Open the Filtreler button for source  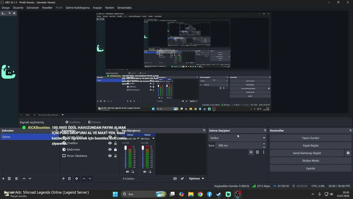point(95,122)
